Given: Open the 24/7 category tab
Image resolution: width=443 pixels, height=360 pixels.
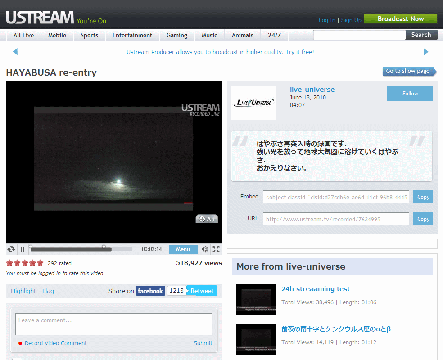Looking at the screenshot, I should click(274, 35).
